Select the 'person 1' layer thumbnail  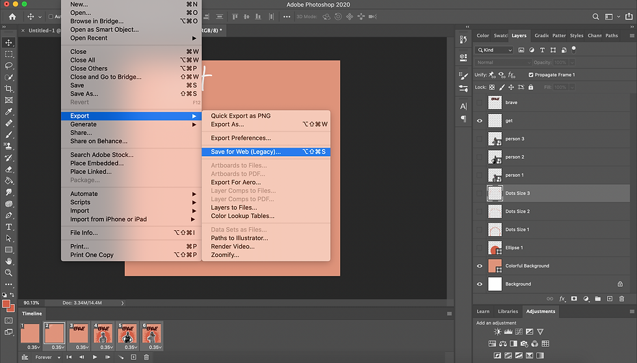click(495, 175)
